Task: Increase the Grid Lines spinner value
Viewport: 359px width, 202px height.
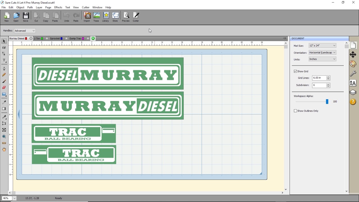Action: point(328,77)
